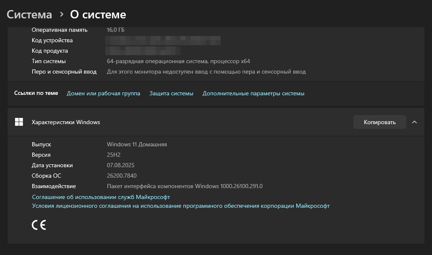Select the installation date 07.08.2025
The width and height of the screenshot is (432, 255).
click(120, 165)
